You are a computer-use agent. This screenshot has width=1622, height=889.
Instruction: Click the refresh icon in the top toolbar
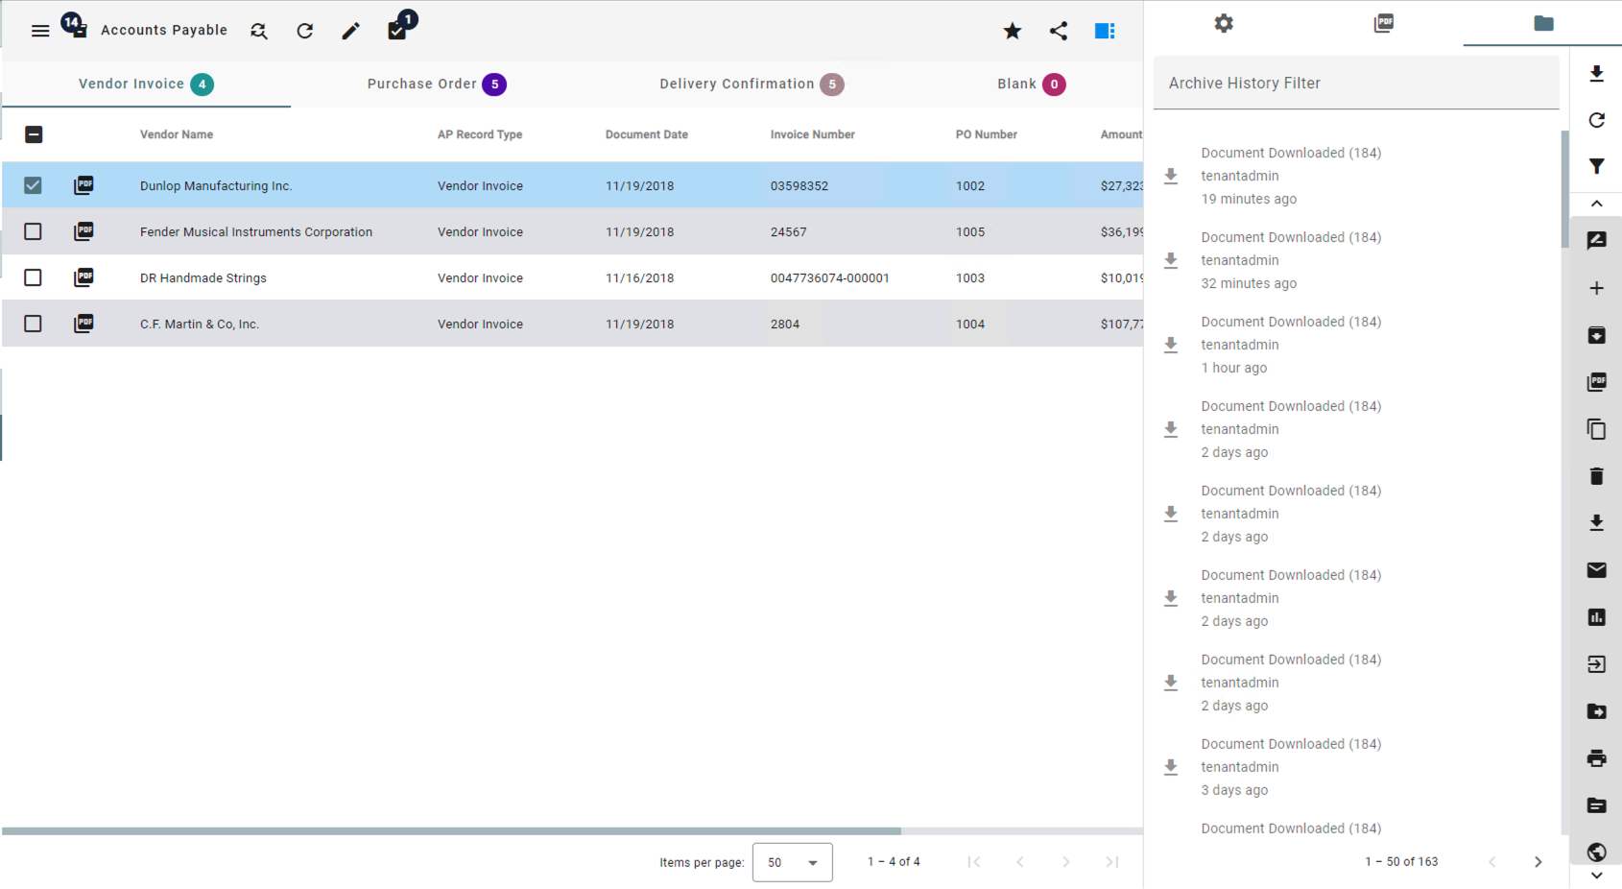click(305, 31)
